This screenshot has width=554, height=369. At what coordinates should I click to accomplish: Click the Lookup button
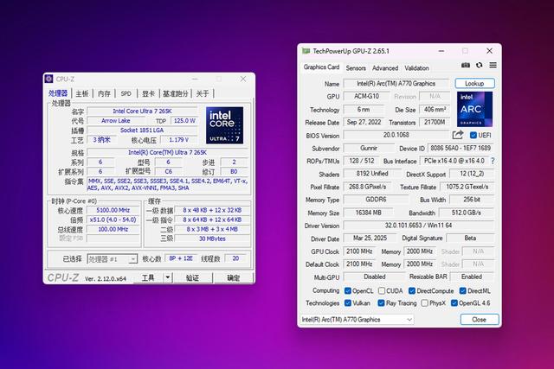473,84
